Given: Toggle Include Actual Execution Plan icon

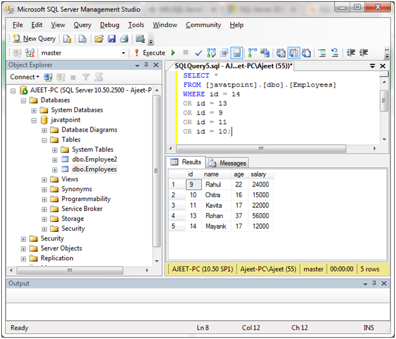Looking at the screenshot, I should point(253,53).
